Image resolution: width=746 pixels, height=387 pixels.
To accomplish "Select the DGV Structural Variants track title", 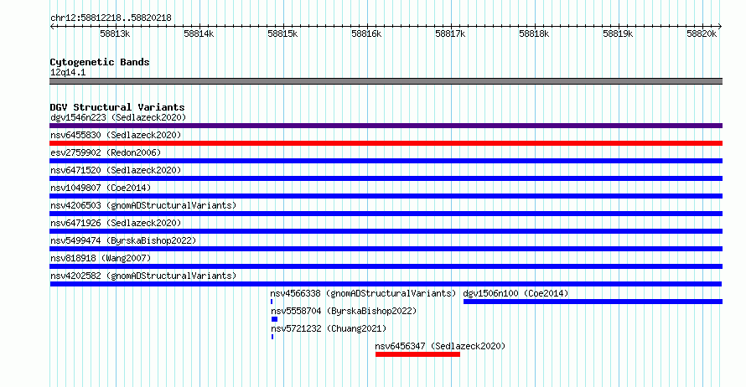I will (x=117, y=107).
